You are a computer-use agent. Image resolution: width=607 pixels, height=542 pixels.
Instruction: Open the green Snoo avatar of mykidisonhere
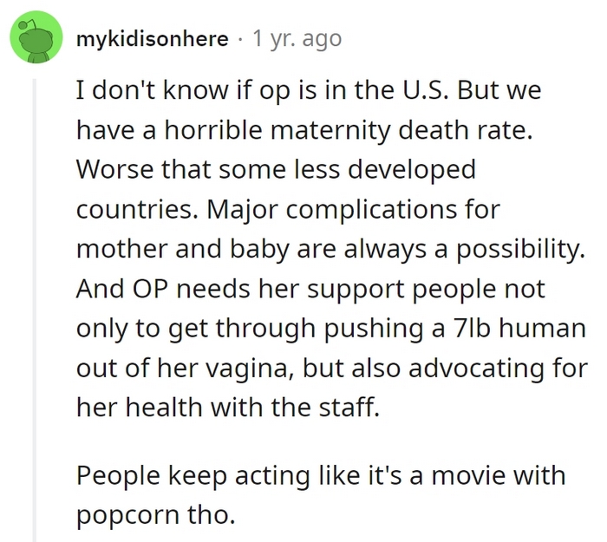tap(36, 37)
